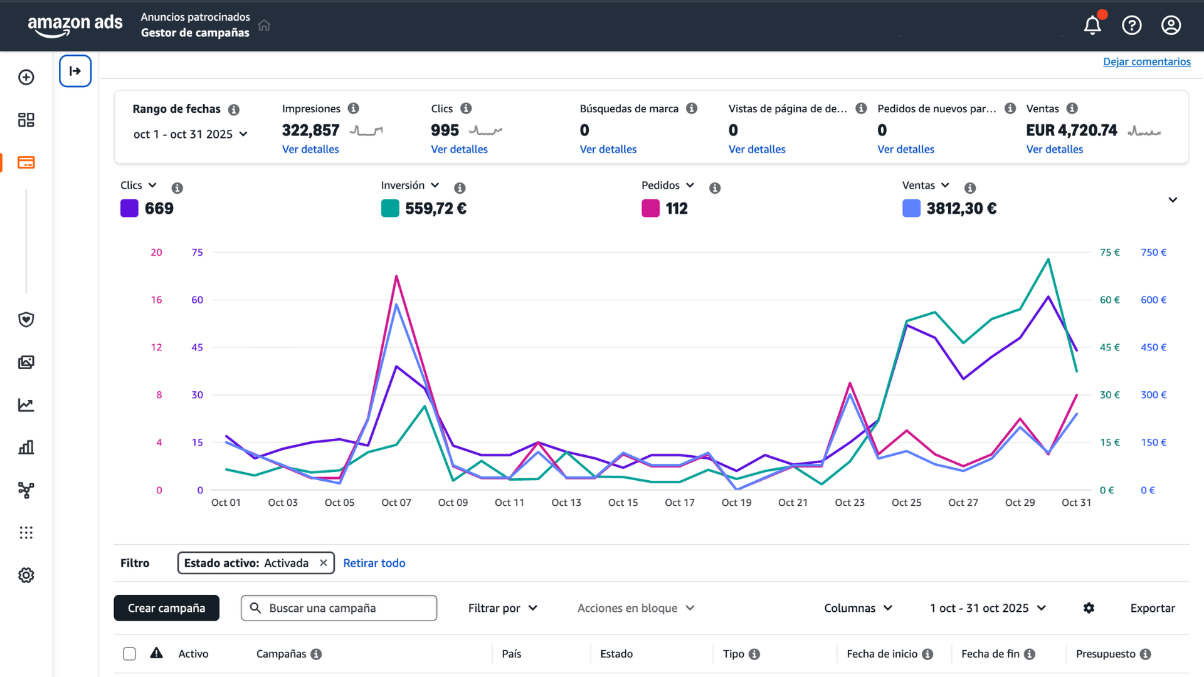Viewport: 1204px width, 677px height.
Task: Click the table settings gear icon
Action: [1089, 608]
